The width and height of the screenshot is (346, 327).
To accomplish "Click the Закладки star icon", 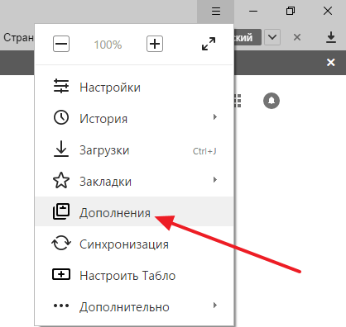I will [x=61, y=181].
